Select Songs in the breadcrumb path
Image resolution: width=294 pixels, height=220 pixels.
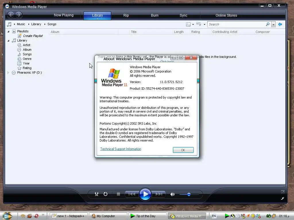pos(52,24)
